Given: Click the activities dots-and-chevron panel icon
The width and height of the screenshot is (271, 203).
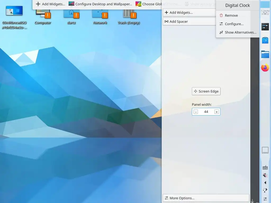Looking at the screenshot, I should pyautogui.click(x=265, y=190).
